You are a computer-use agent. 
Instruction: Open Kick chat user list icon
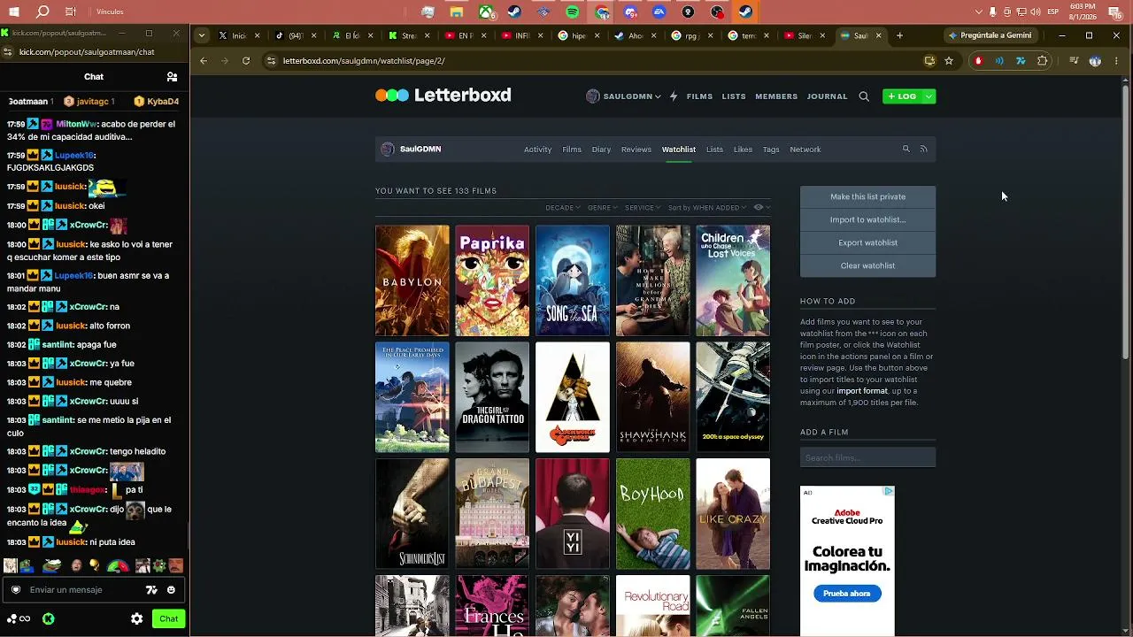pyautogui.click(x=172, y=77)
